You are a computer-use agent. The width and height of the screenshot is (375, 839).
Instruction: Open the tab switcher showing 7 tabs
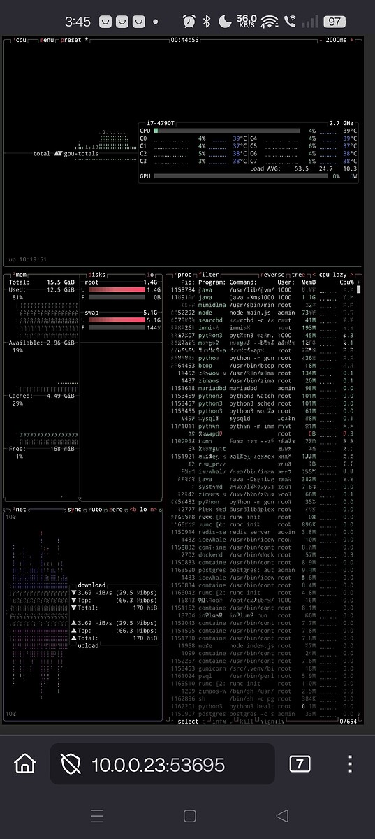coord(300,763)
